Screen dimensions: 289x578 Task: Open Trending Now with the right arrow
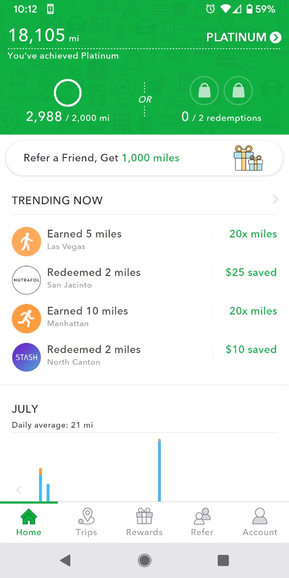(x=275, y=199)
